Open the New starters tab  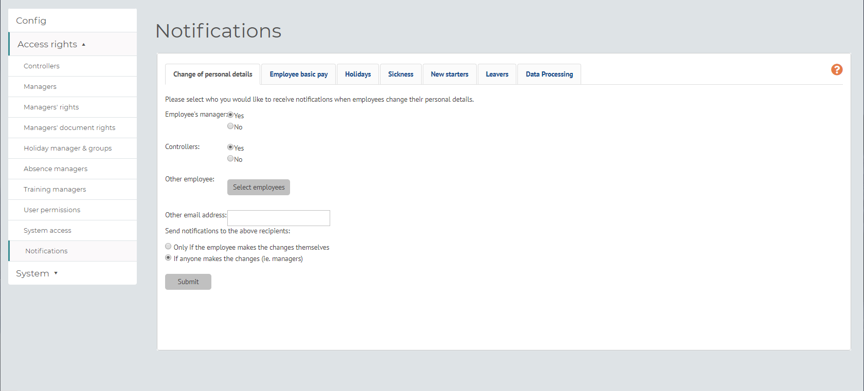[449, 74]
